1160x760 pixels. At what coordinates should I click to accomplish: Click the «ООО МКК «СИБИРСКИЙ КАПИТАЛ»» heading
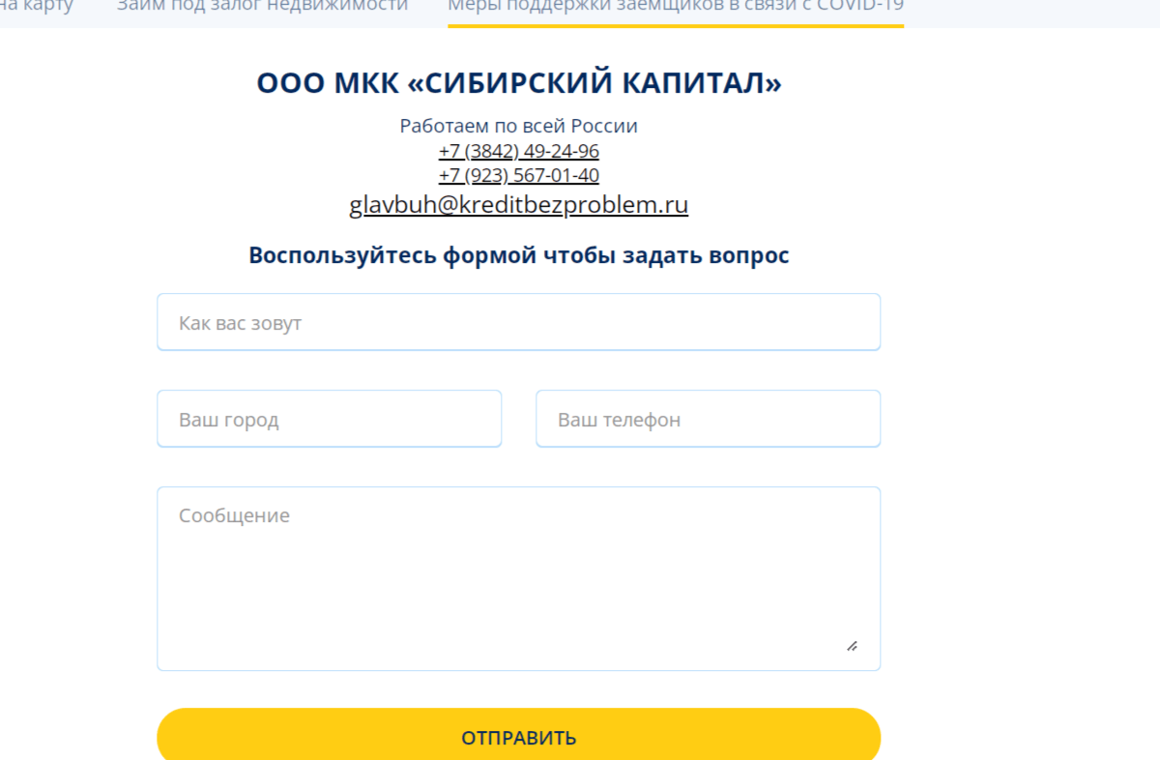click(x=519, y=83)
